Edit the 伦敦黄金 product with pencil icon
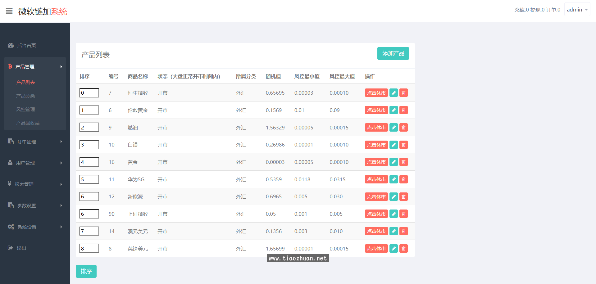The height and width of the screenshot is (284, 596). pyautogui.click(x=394, y=110)
